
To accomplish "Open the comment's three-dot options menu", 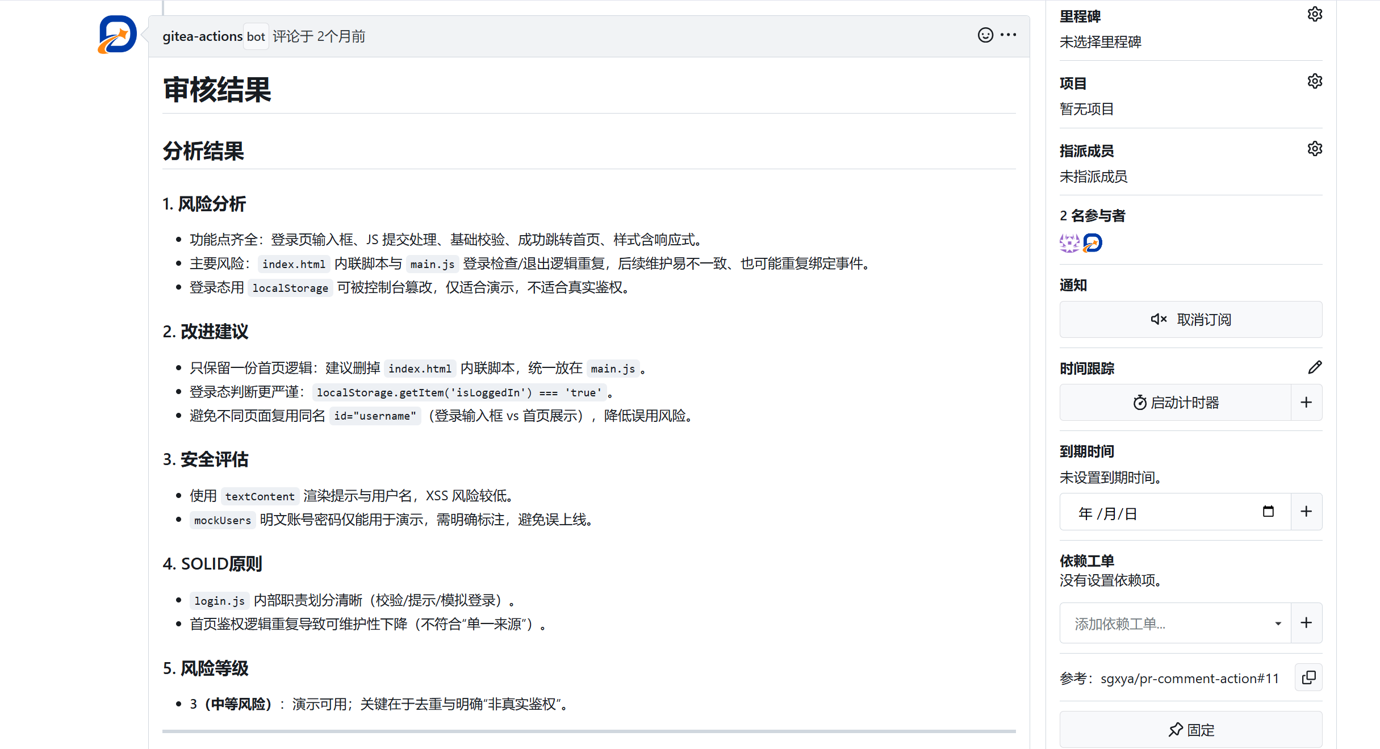I will [1009, 35].
